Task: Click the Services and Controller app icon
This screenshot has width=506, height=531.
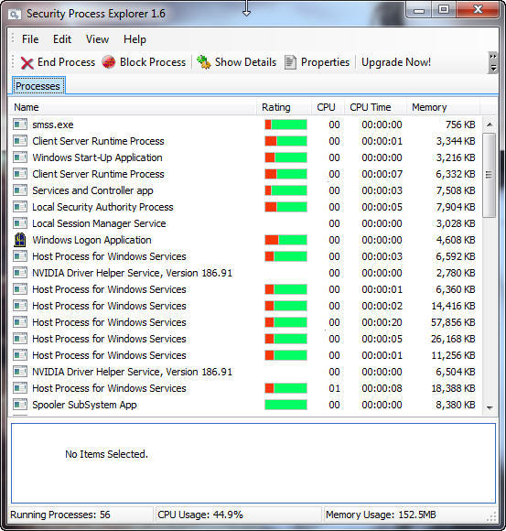Action: pyautogui.click(x=20, y=190)
